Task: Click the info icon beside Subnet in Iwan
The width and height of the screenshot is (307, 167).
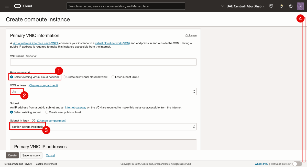Action: 33,120
